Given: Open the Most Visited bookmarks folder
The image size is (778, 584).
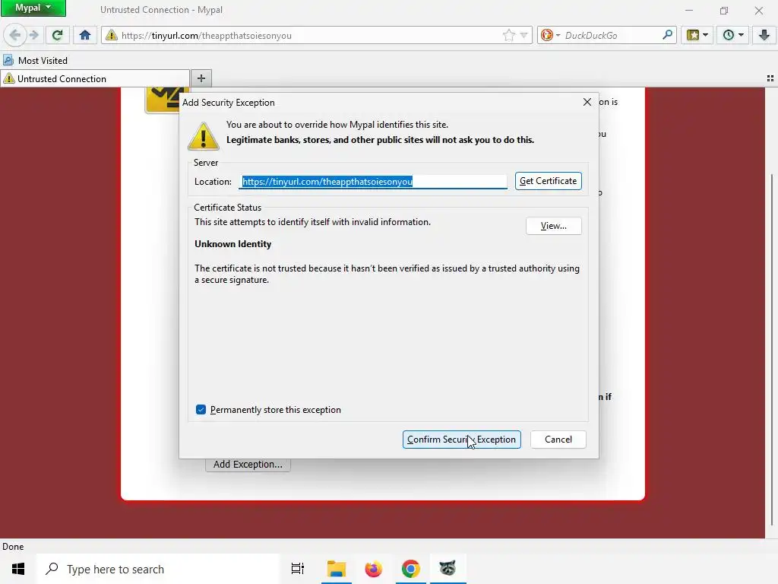Looking at the screenshot, I should [35, 61].
